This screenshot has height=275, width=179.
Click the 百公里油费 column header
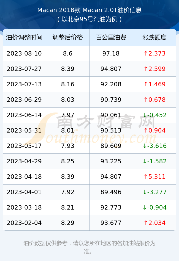pyautogui.click(x=111, y=37)
